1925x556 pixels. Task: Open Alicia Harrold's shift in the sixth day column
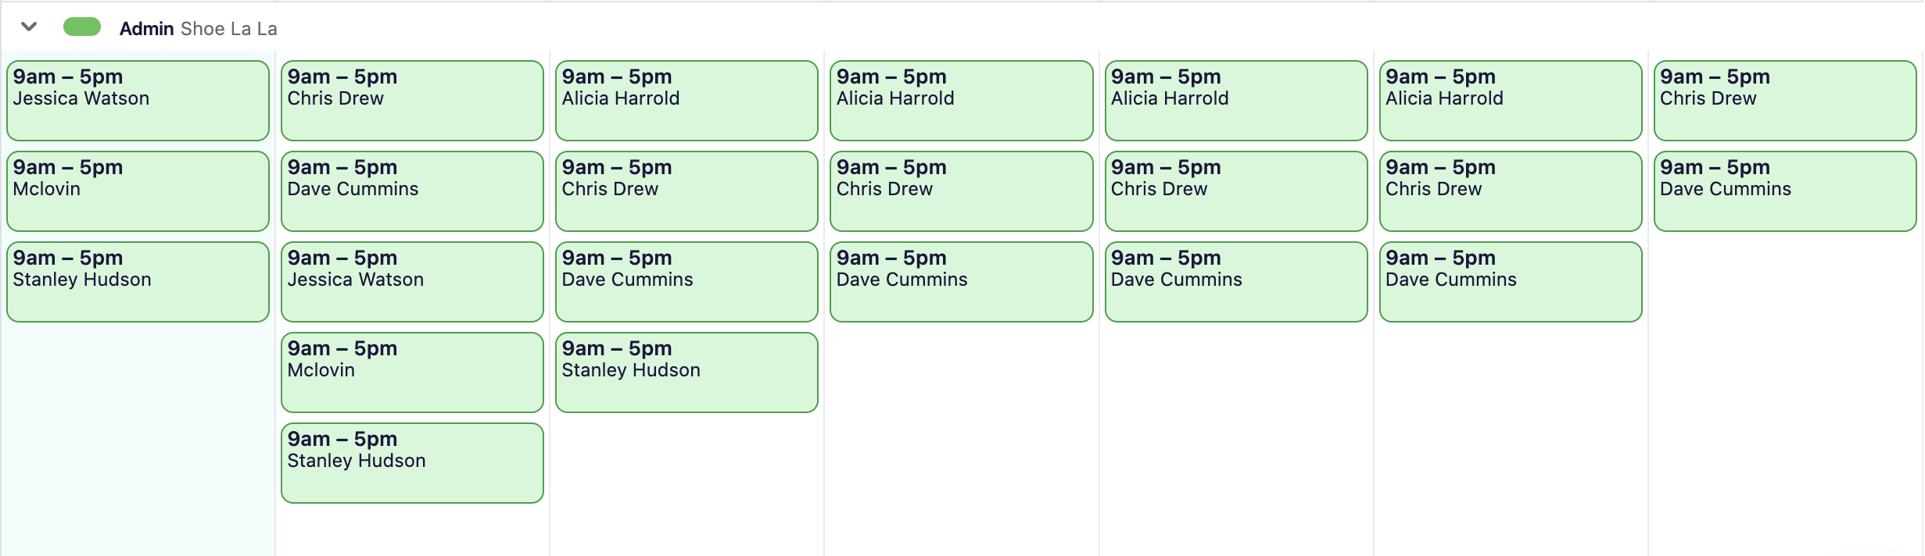[1511, 101]
